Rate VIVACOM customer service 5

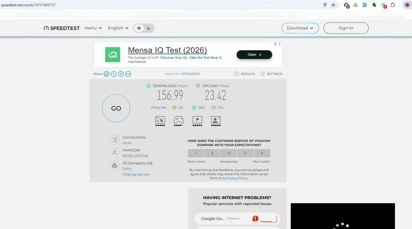[262, 153]
